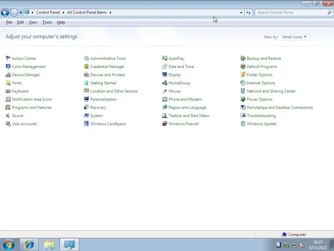Open Region and Language link

tap(188, 108)
